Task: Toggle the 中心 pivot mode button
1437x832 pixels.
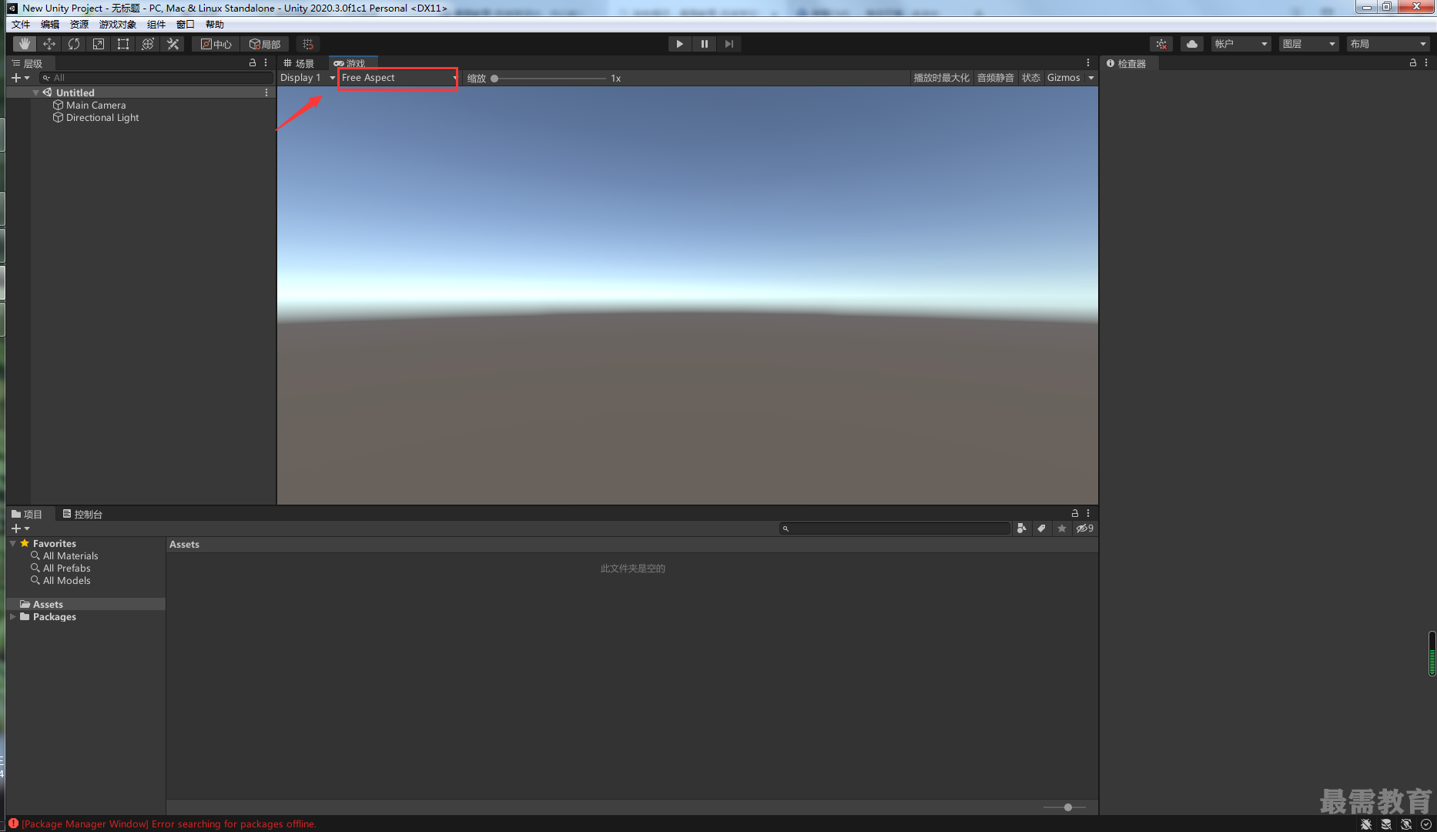Action: click(x=216, y=44)
